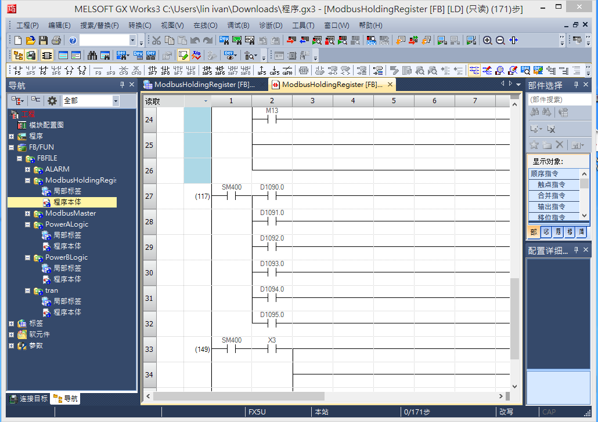Select 局部标签 under PowerALogic
This screenshot has width=598, height=422.
[67, 235]
